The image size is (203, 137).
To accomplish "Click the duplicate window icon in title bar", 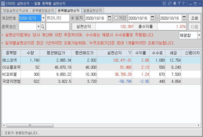I will pos(170,3).
